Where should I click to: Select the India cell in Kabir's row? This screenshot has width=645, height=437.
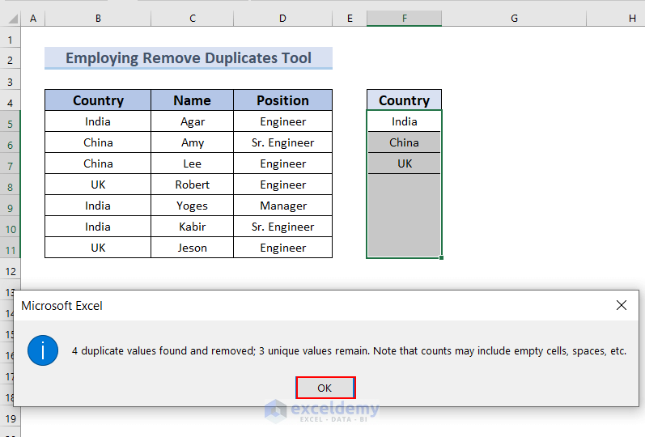point(98,227)
